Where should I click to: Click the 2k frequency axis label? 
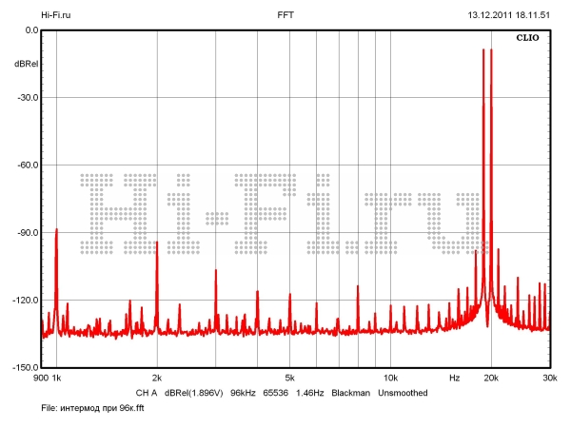pyautogui.click(x=157, y=378)
